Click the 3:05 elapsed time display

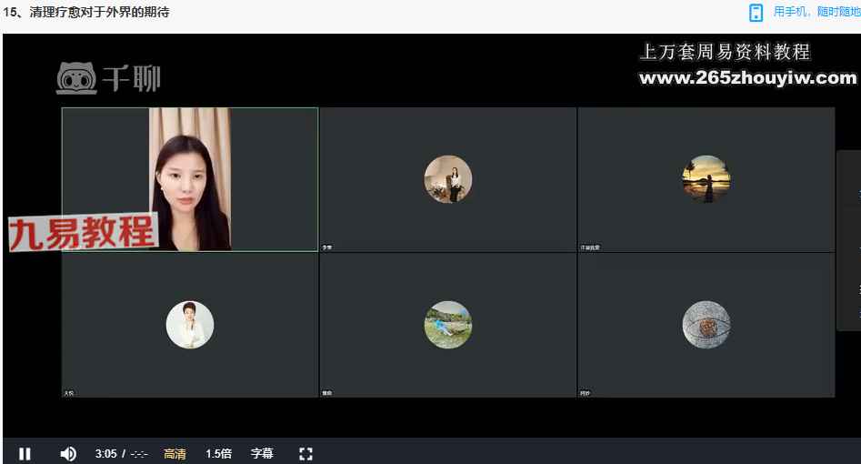tap(106, 453)
